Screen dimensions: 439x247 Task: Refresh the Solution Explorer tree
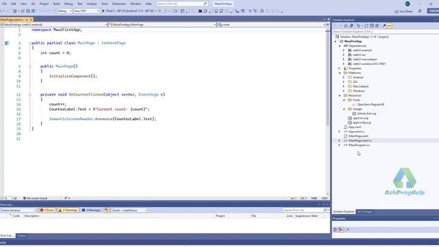[x=366, y=26]
